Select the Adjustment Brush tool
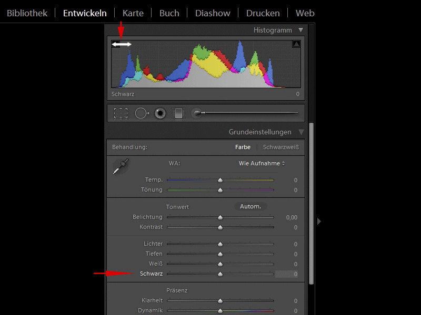The image size is (421, 315). pyautogui.click(x=197, y=113)
